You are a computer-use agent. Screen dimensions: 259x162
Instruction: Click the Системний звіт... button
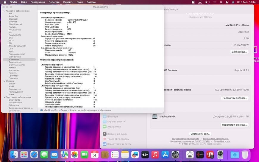(200, 134)
